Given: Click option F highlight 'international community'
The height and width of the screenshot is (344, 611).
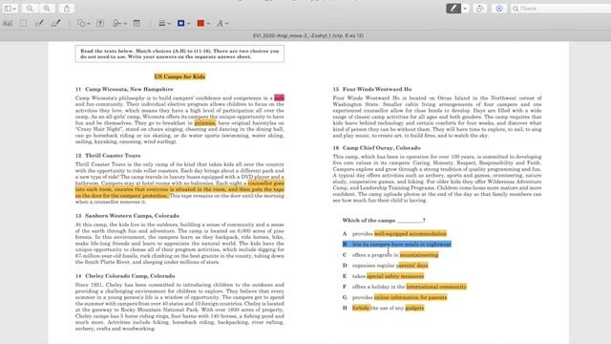Looking at the screenshot, I should pyautogui.click(x=436, y=287).
